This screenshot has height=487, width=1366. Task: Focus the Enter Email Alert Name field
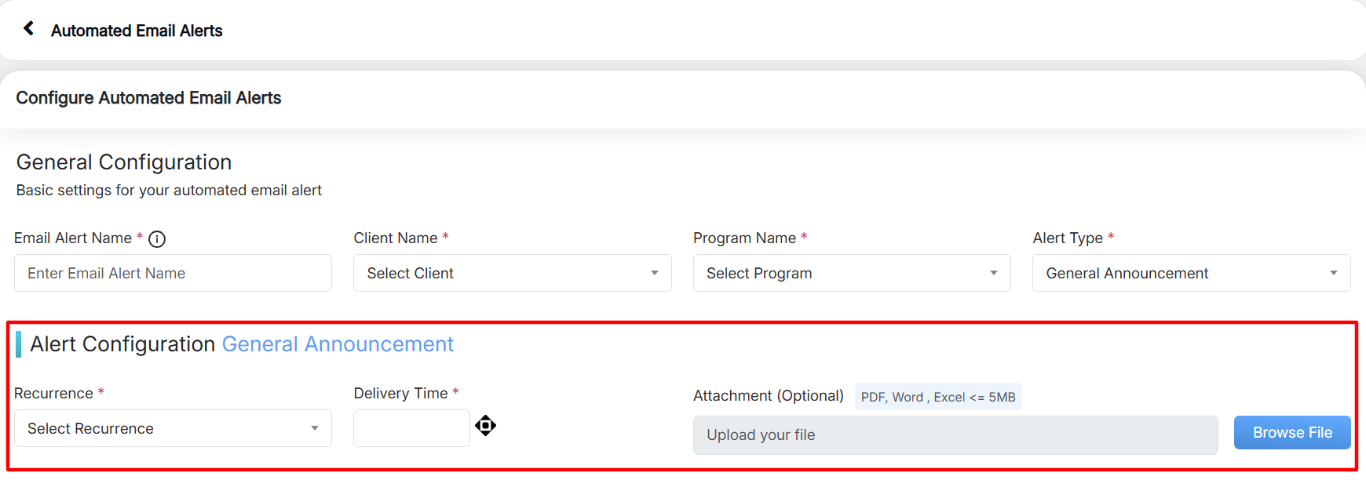tap(173, 273)
